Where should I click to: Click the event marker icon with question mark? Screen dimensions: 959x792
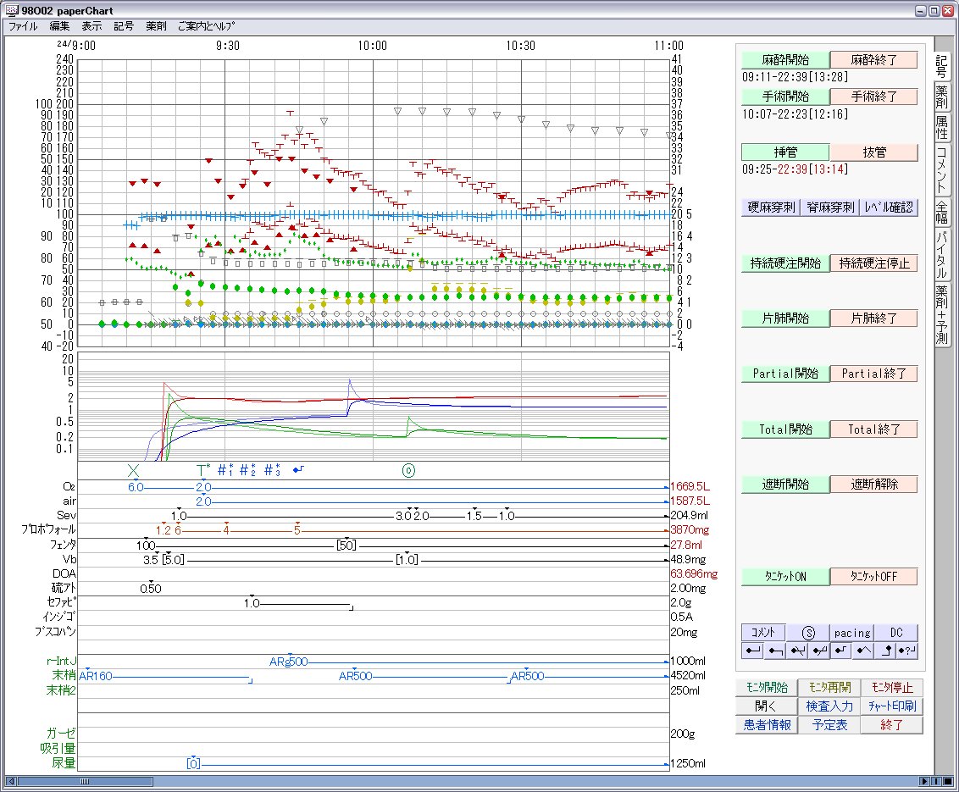[906, 651]
